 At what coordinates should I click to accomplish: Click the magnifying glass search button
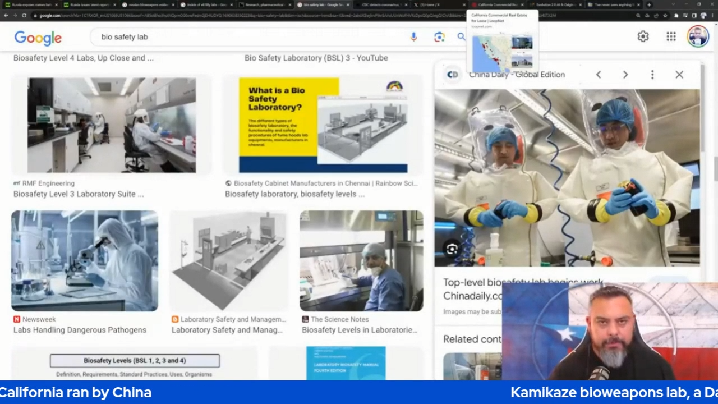pyautogui.click(x=461, y=37)
